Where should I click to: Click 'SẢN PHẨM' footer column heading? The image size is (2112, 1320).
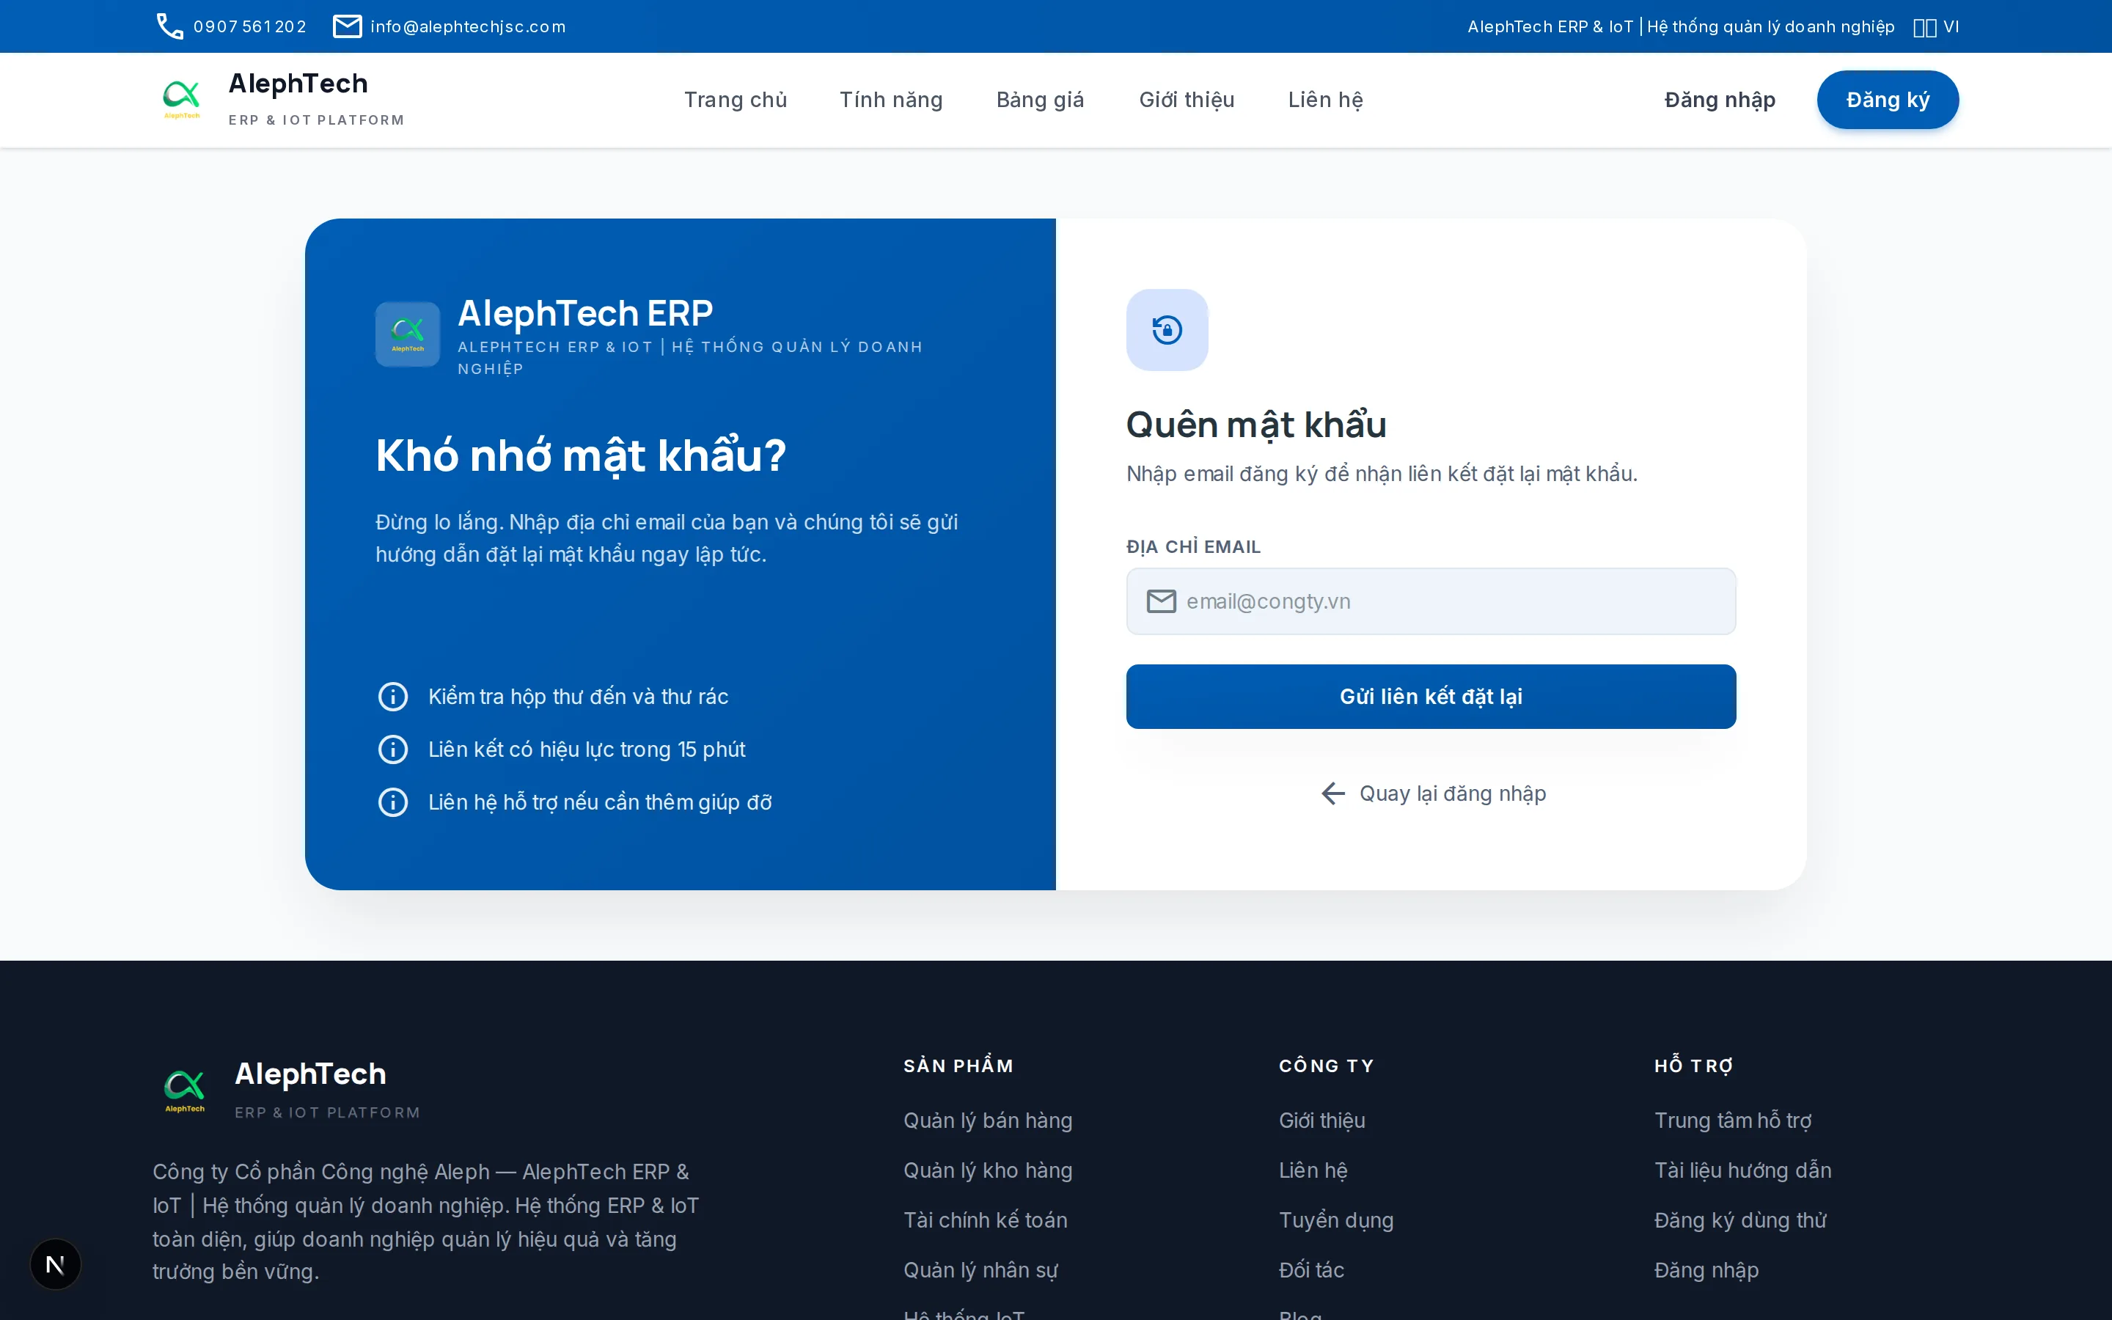click(958, 1066)
